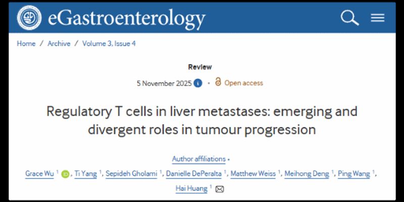The height and width of the screenshot is (202, 404).
Task: Open the hamburger menu icon
Action: (378, 18)
